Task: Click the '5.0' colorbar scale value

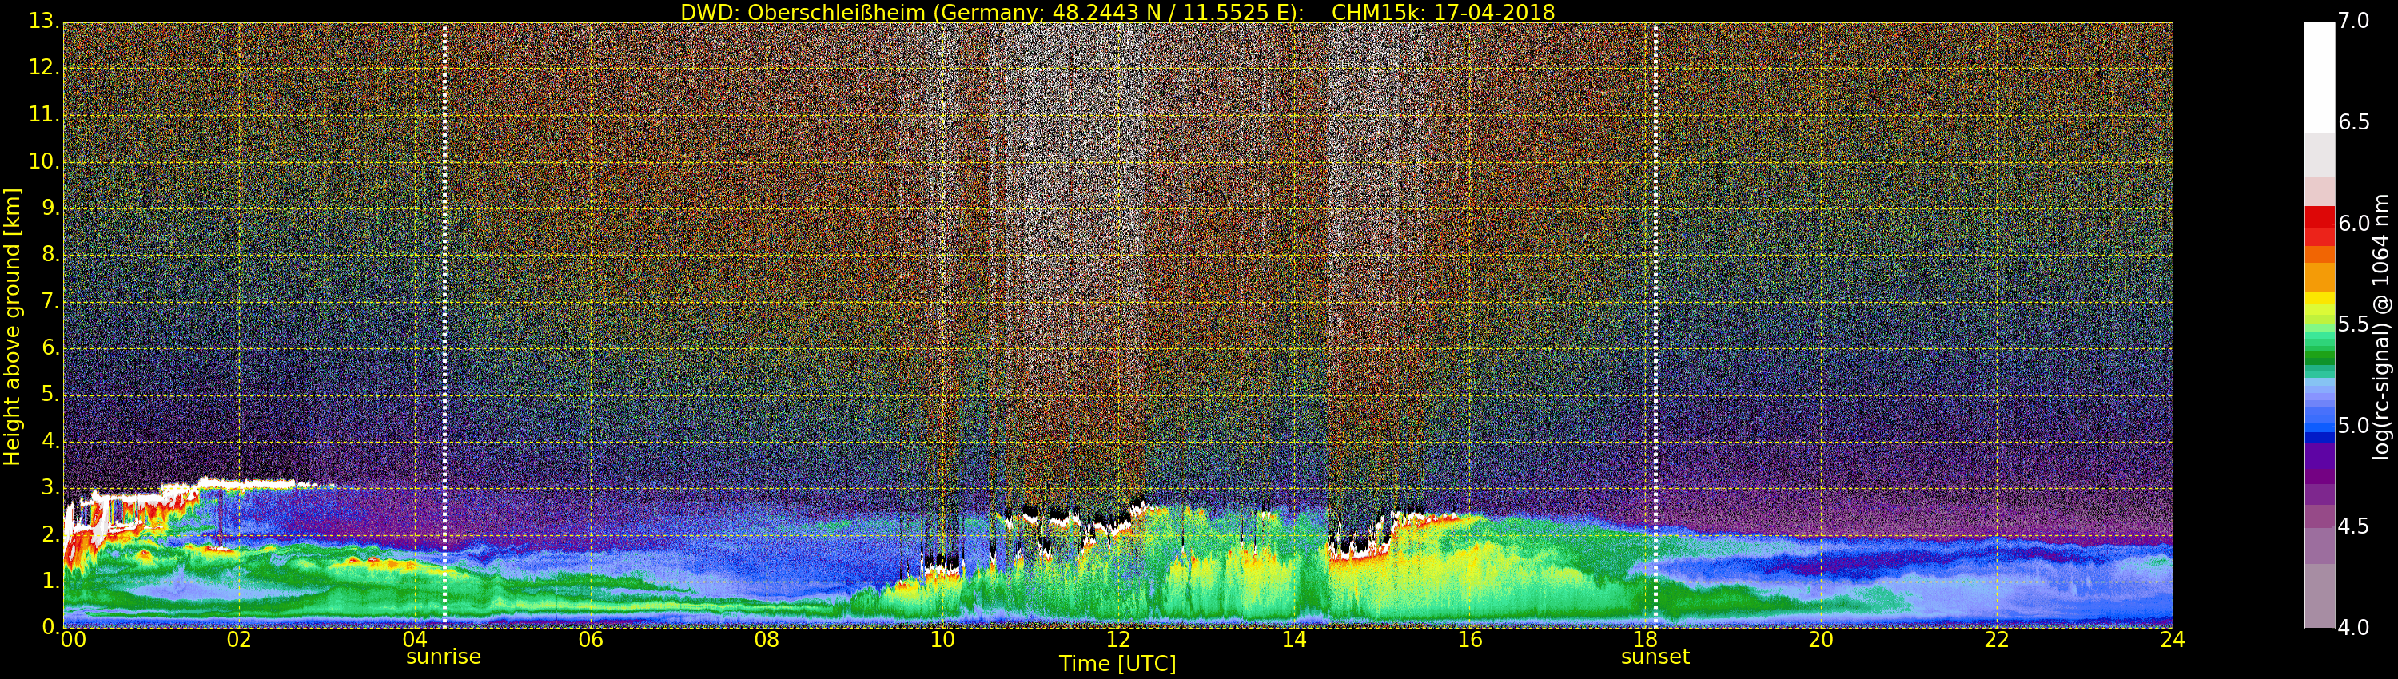Action: 2353,425
